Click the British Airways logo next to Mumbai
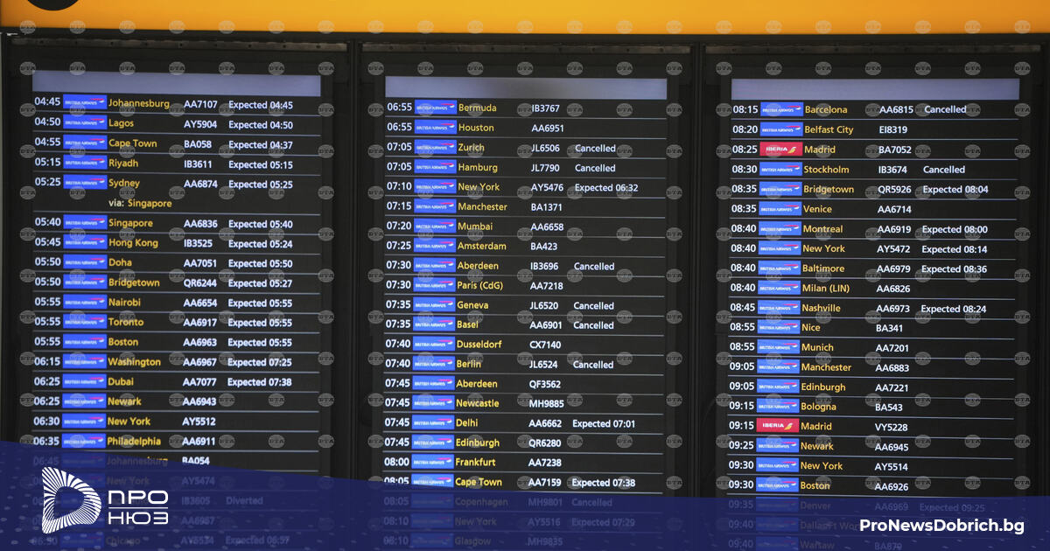The image size is (1050, 551). click(435, 227)
